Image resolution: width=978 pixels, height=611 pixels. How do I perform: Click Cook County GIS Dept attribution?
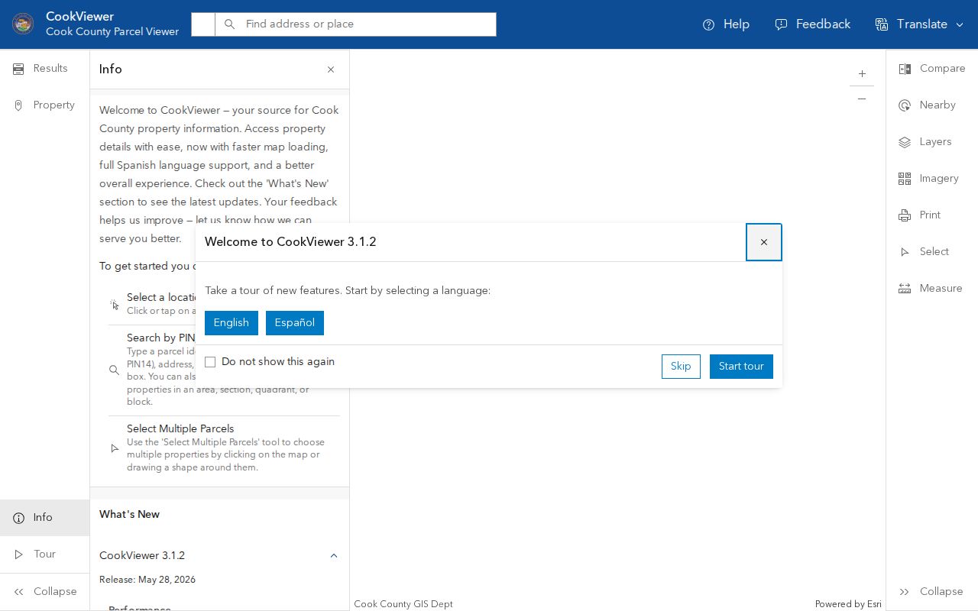tap(403, 604)
